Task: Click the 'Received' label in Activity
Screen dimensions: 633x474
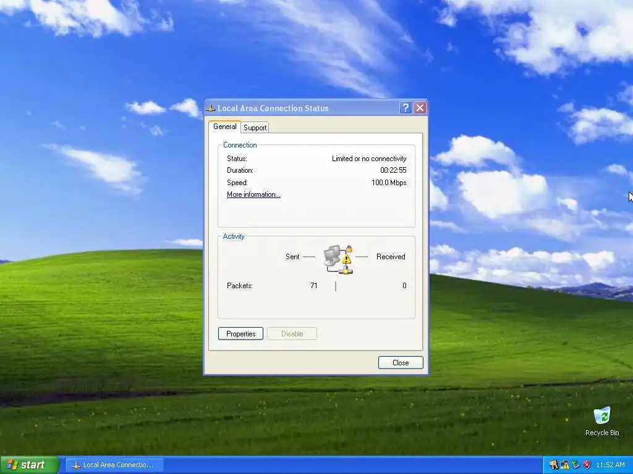Action: click(x=391, y=256)
